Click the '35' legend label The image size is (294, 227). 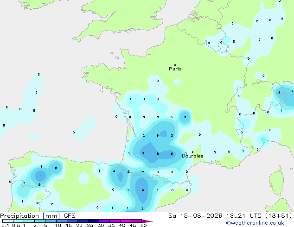pyautogui.click(x=112, y=225)
